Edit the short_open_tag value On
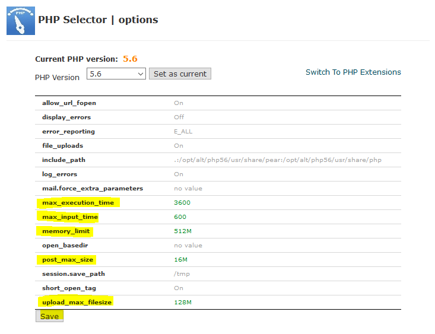The image size is (435, 334). point(179,288)
